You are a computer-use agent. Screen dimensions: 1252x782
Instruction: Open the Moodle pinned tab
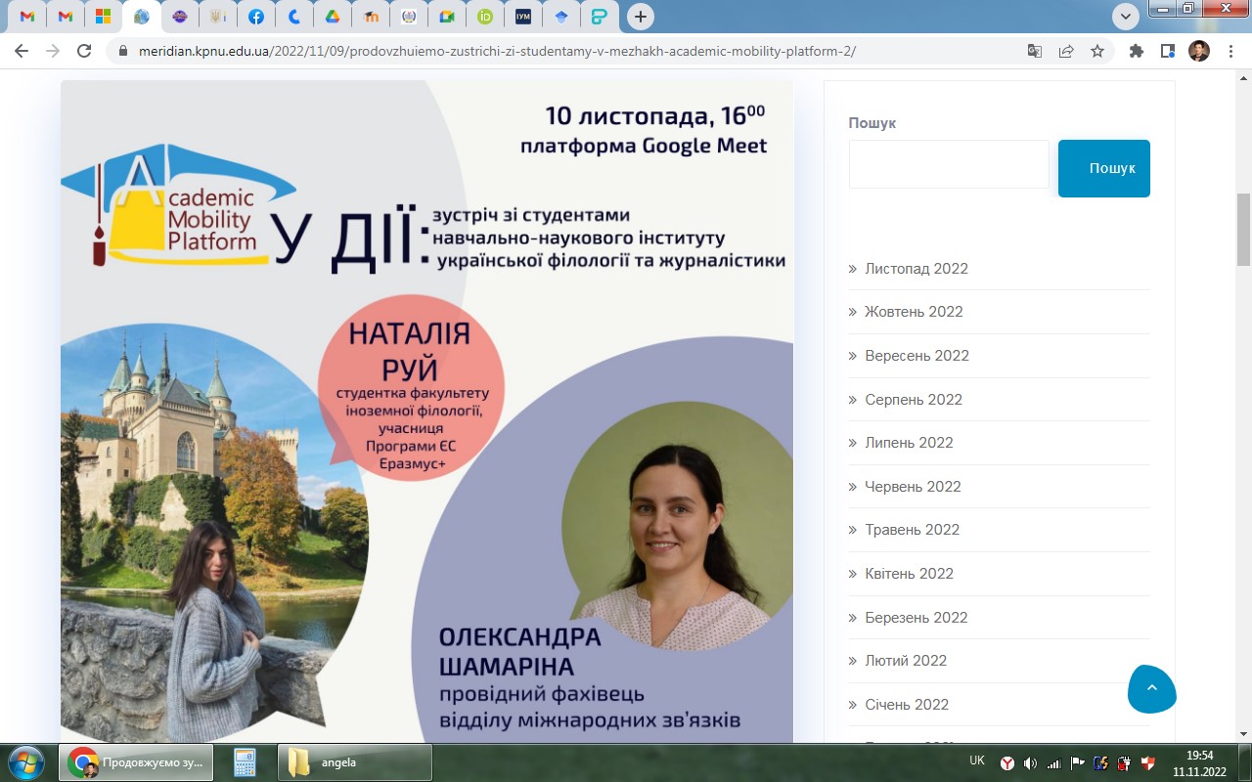370,16
